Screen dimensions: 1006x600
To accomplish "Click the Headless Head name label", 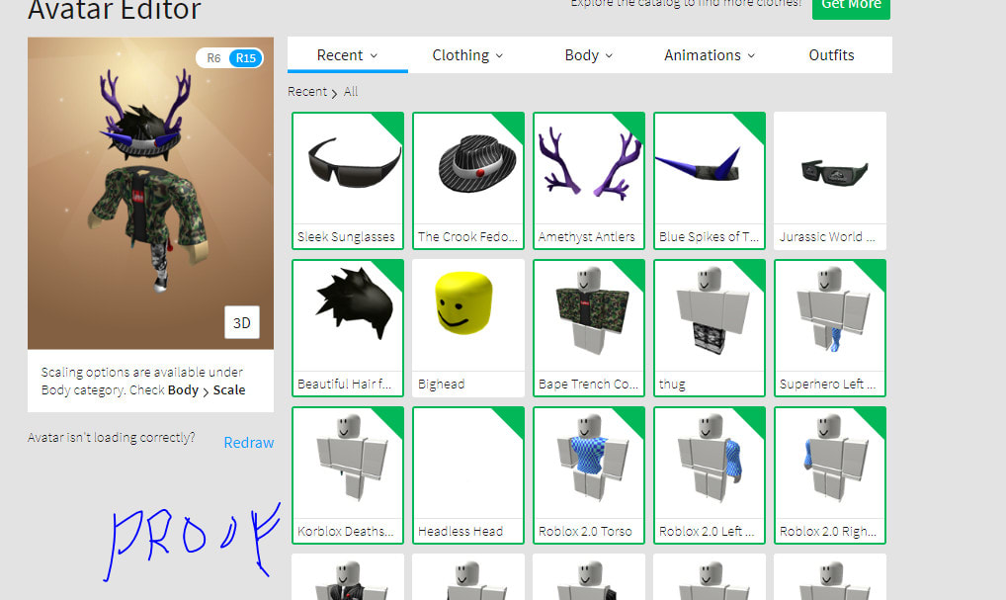I will coord(461,532).
